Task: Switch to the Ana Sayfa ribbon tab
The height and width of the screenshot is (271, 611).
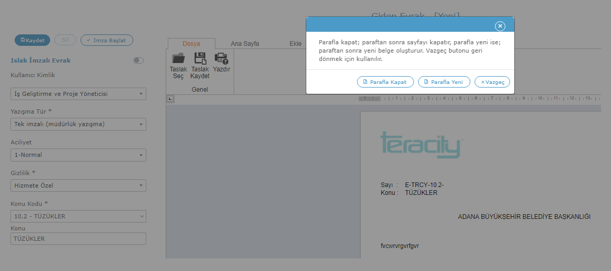Action: pos(245,44)
